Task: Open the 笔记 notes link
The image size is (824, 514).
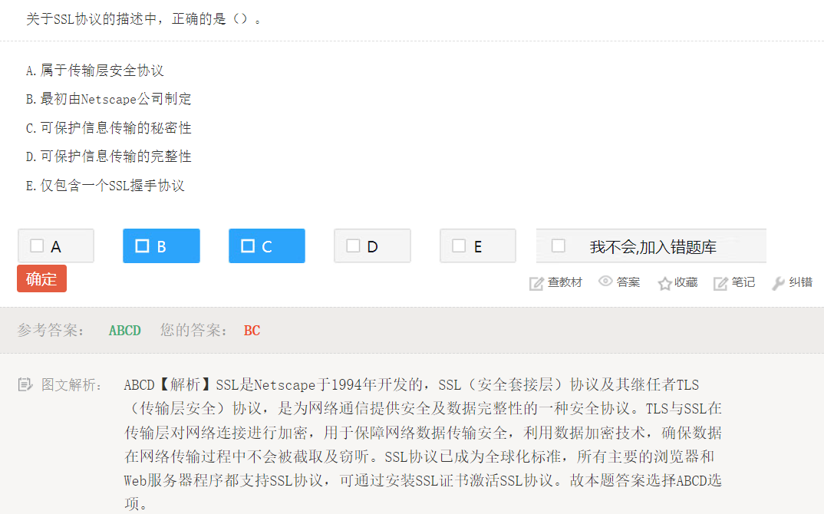Action: click(743, 282)
